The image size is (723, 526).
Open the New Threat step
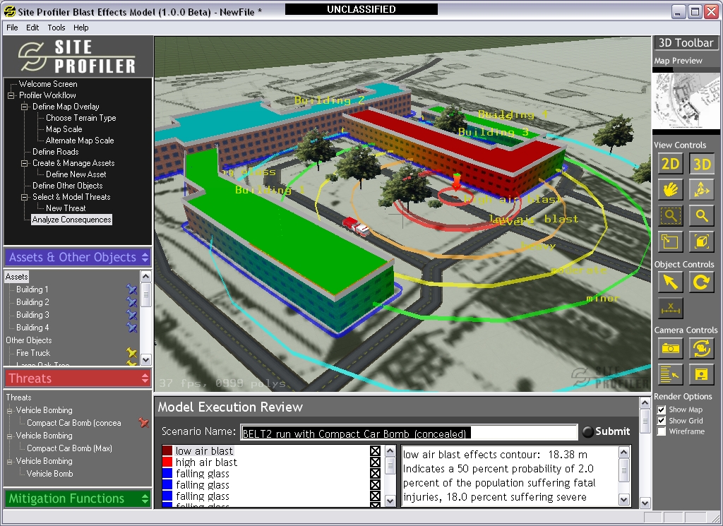[66, 208]
